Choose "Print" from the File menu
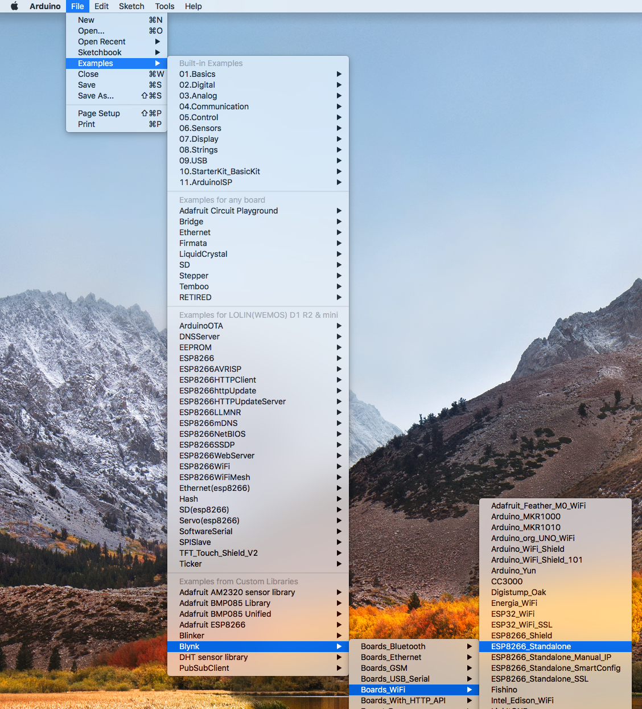Screen dimensions: 642x709 point(86,124)
